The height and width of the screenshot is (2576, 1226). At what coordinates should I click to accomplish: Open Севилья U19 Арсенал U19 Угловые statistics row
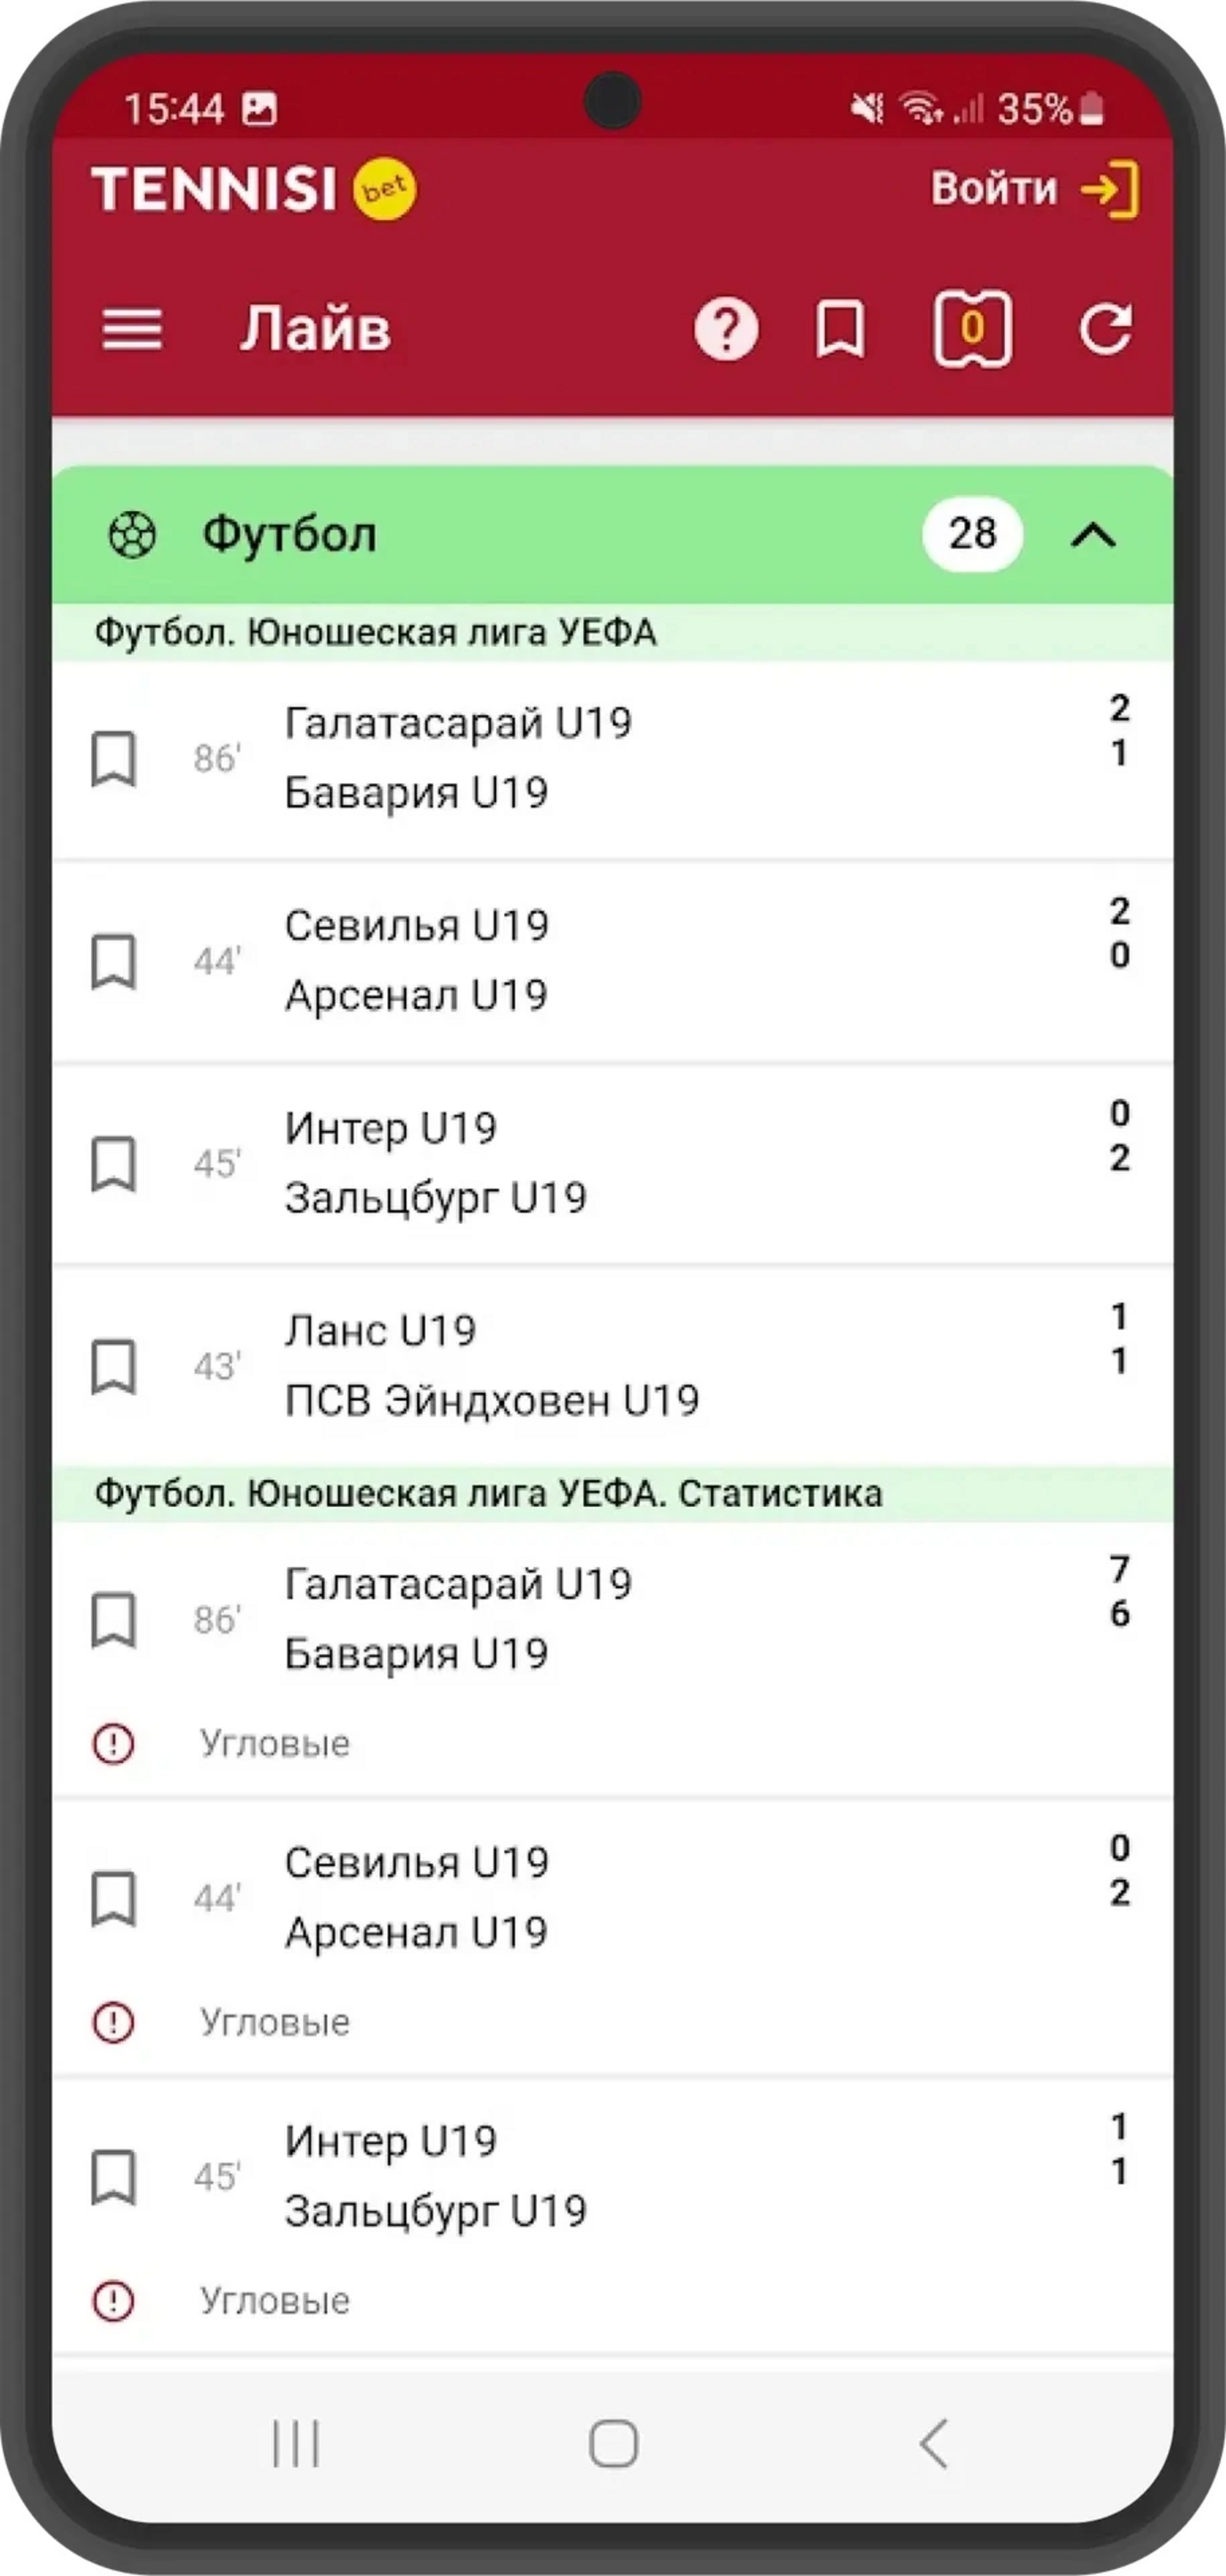click(612, 1935)
